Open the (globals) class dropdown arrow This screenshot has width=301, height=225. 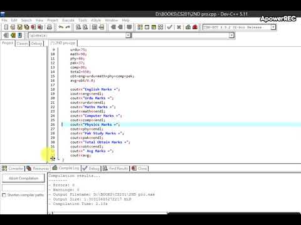click(128, 36)
